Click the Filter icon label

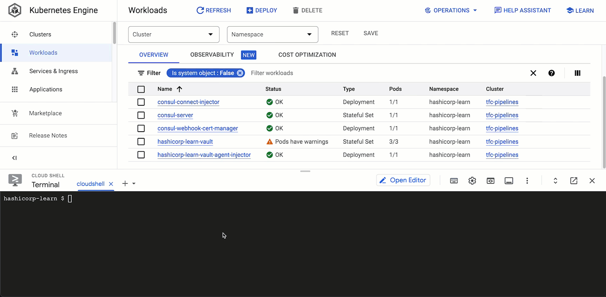coord(149,73)
